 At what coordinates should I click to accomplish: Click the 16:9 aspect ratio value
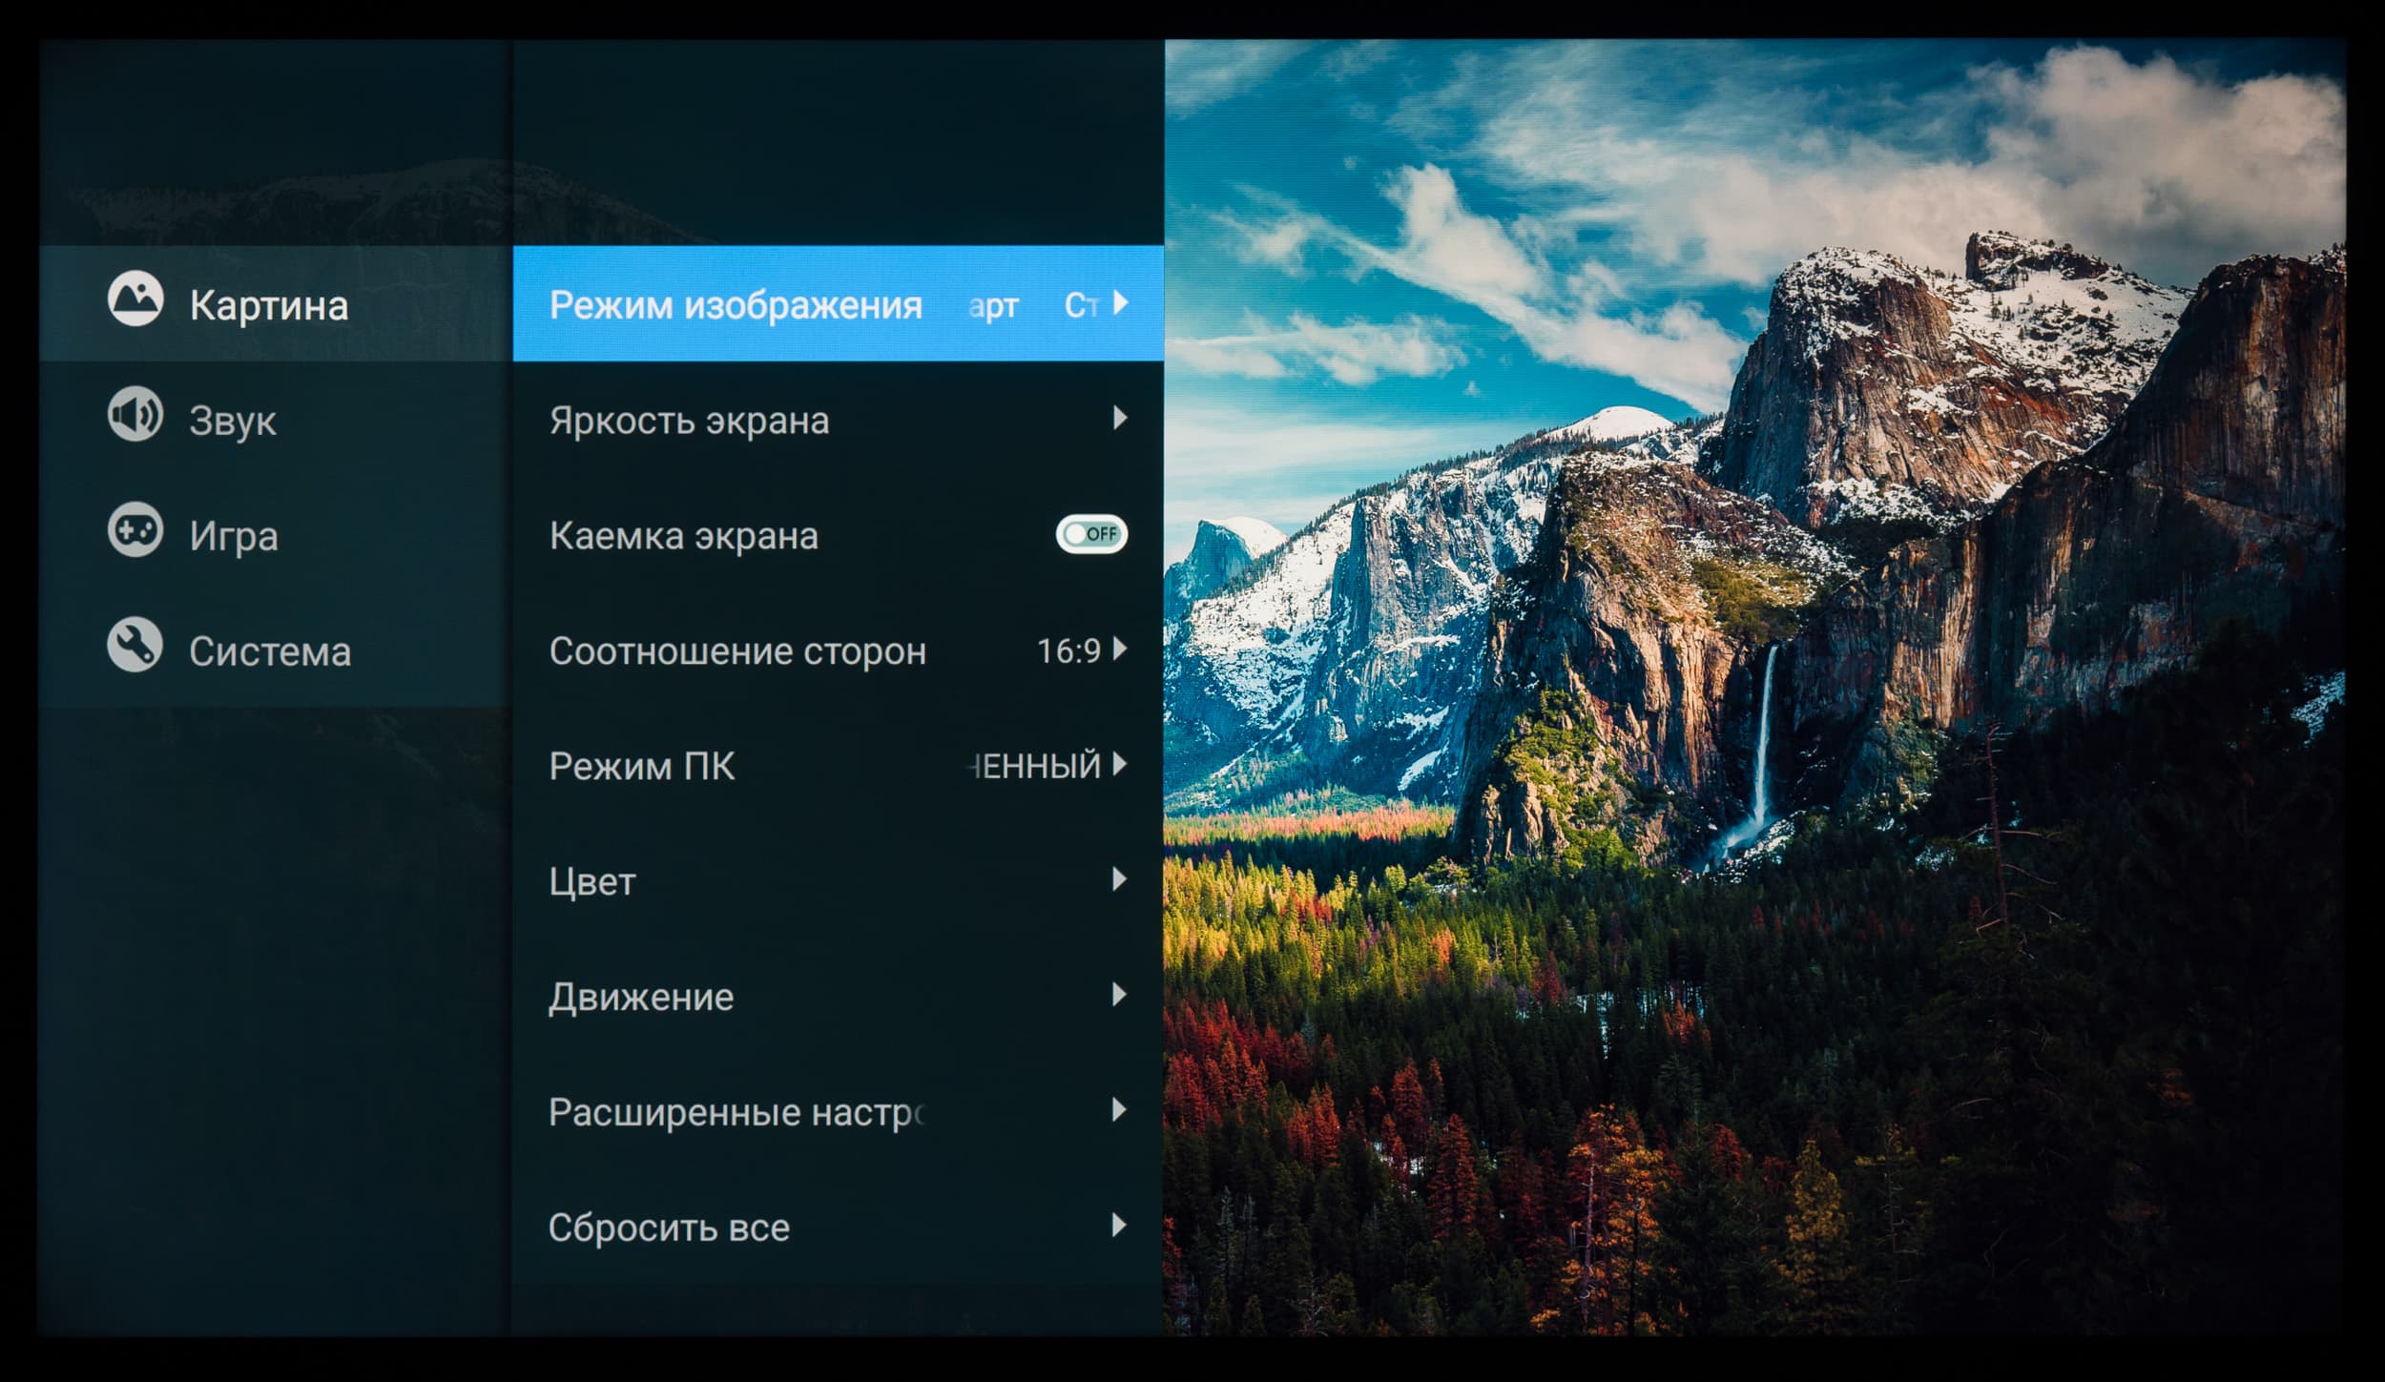coord(1068,651)
